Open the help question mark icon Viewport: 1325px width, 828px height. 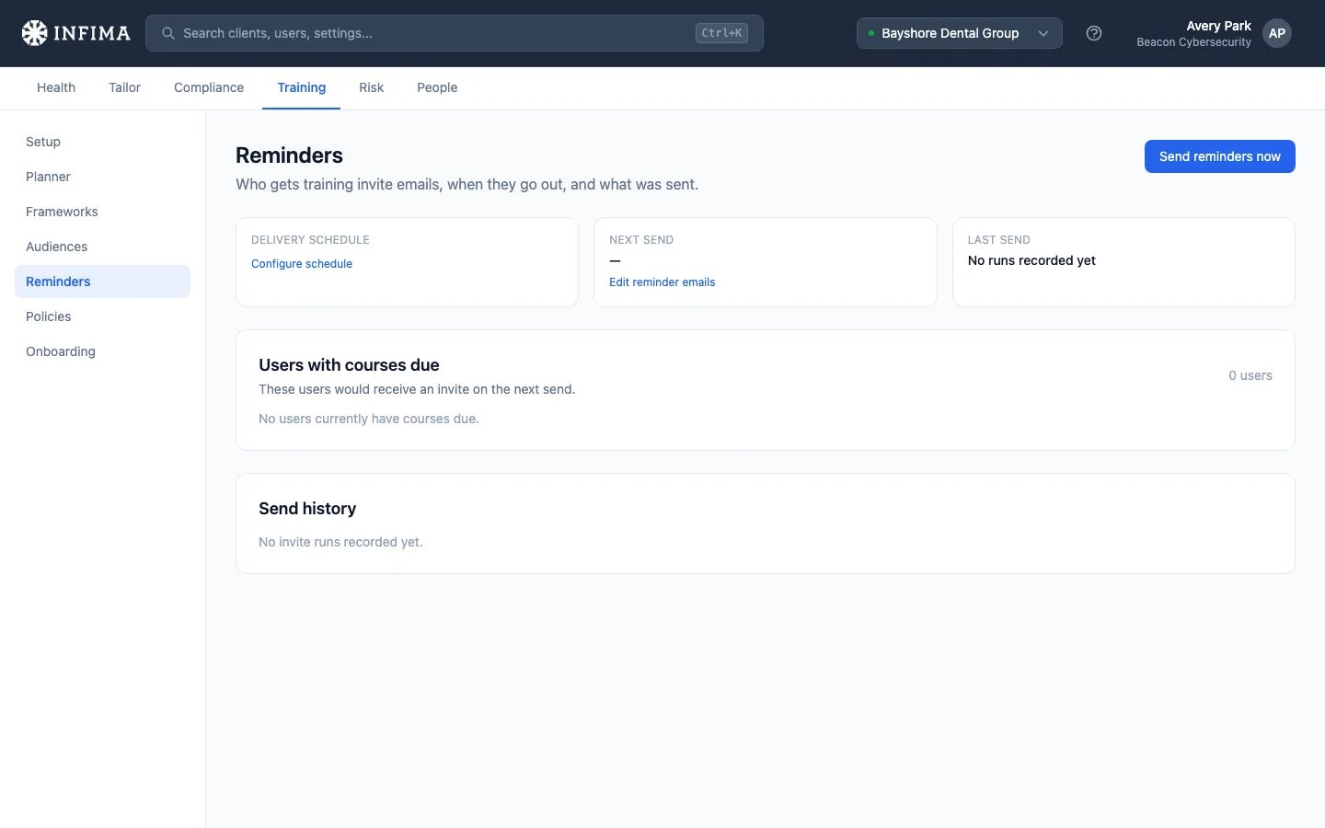[1094, 33]
